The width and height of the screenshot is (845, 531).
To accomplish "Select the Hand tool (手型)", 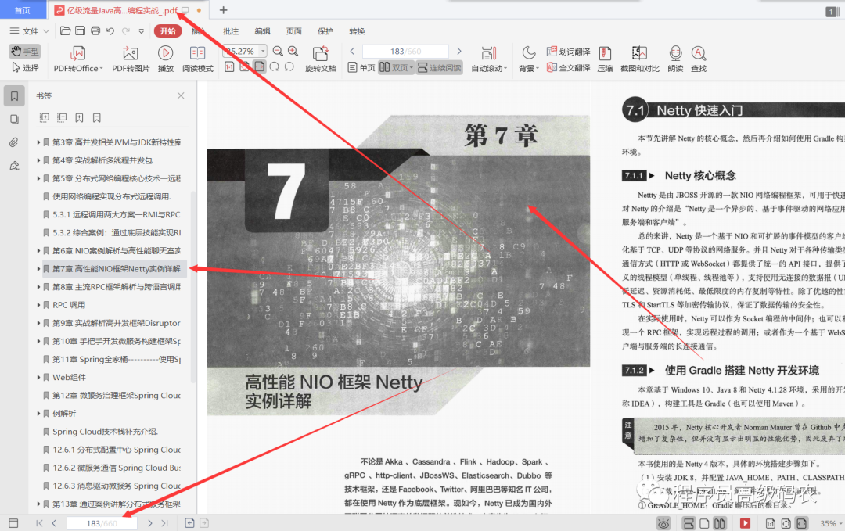I will pos(25,52).
